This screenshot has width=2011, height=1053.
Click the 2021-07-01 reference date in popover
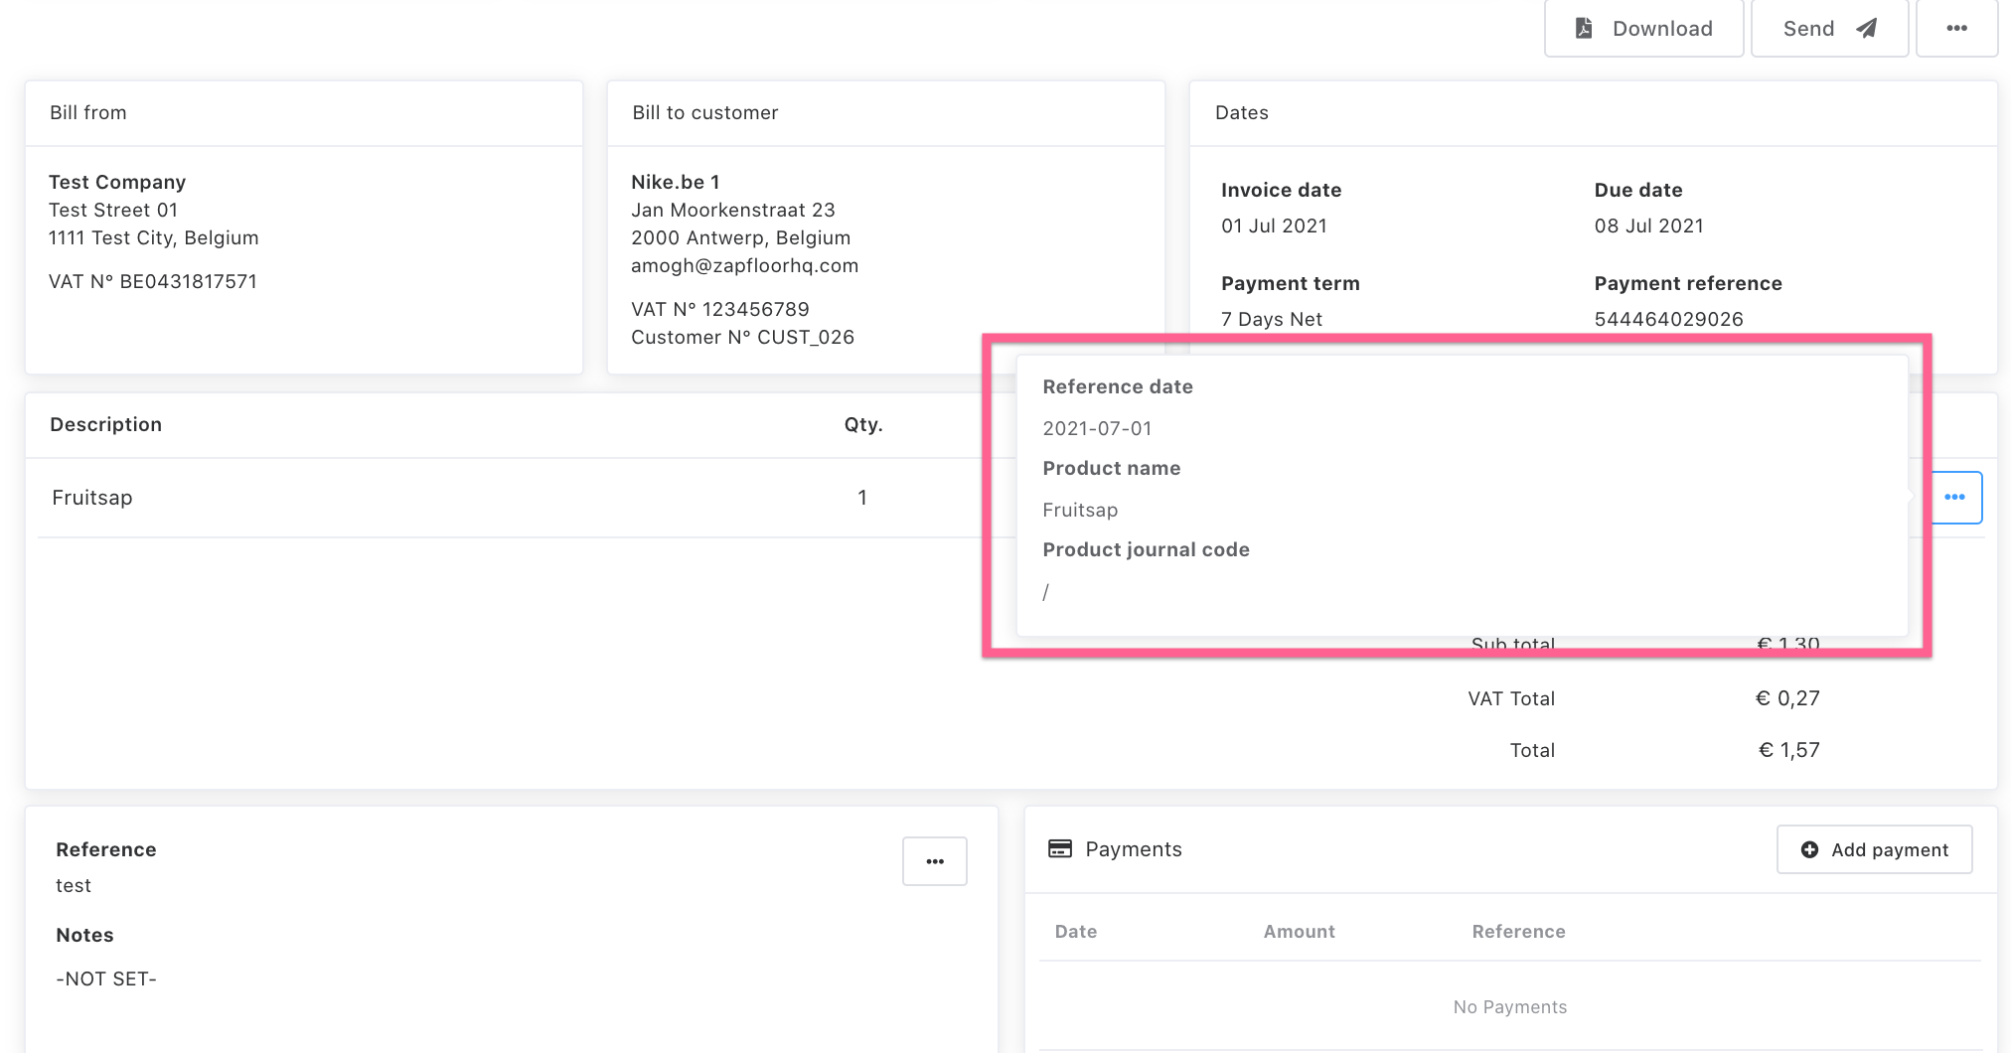1097,428
